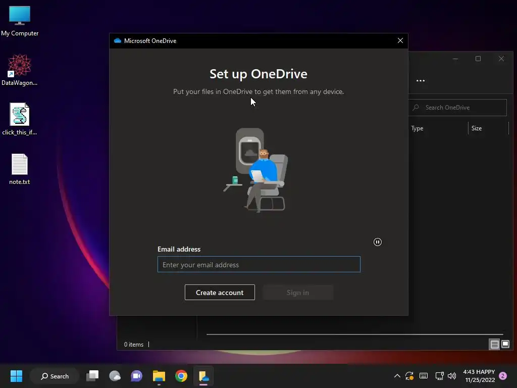Open the Windows Start menu
517x388 pixels.
click(16, 376)
